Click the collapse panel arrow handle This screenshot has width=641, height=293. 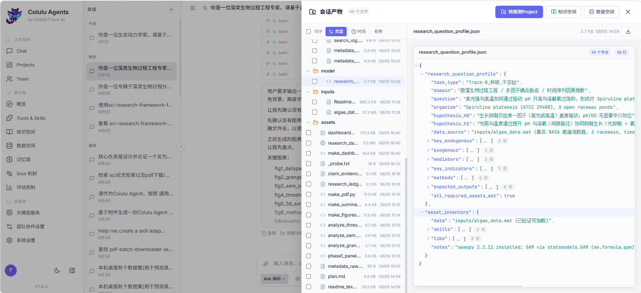pyautogui.click(x=181, y=147)
